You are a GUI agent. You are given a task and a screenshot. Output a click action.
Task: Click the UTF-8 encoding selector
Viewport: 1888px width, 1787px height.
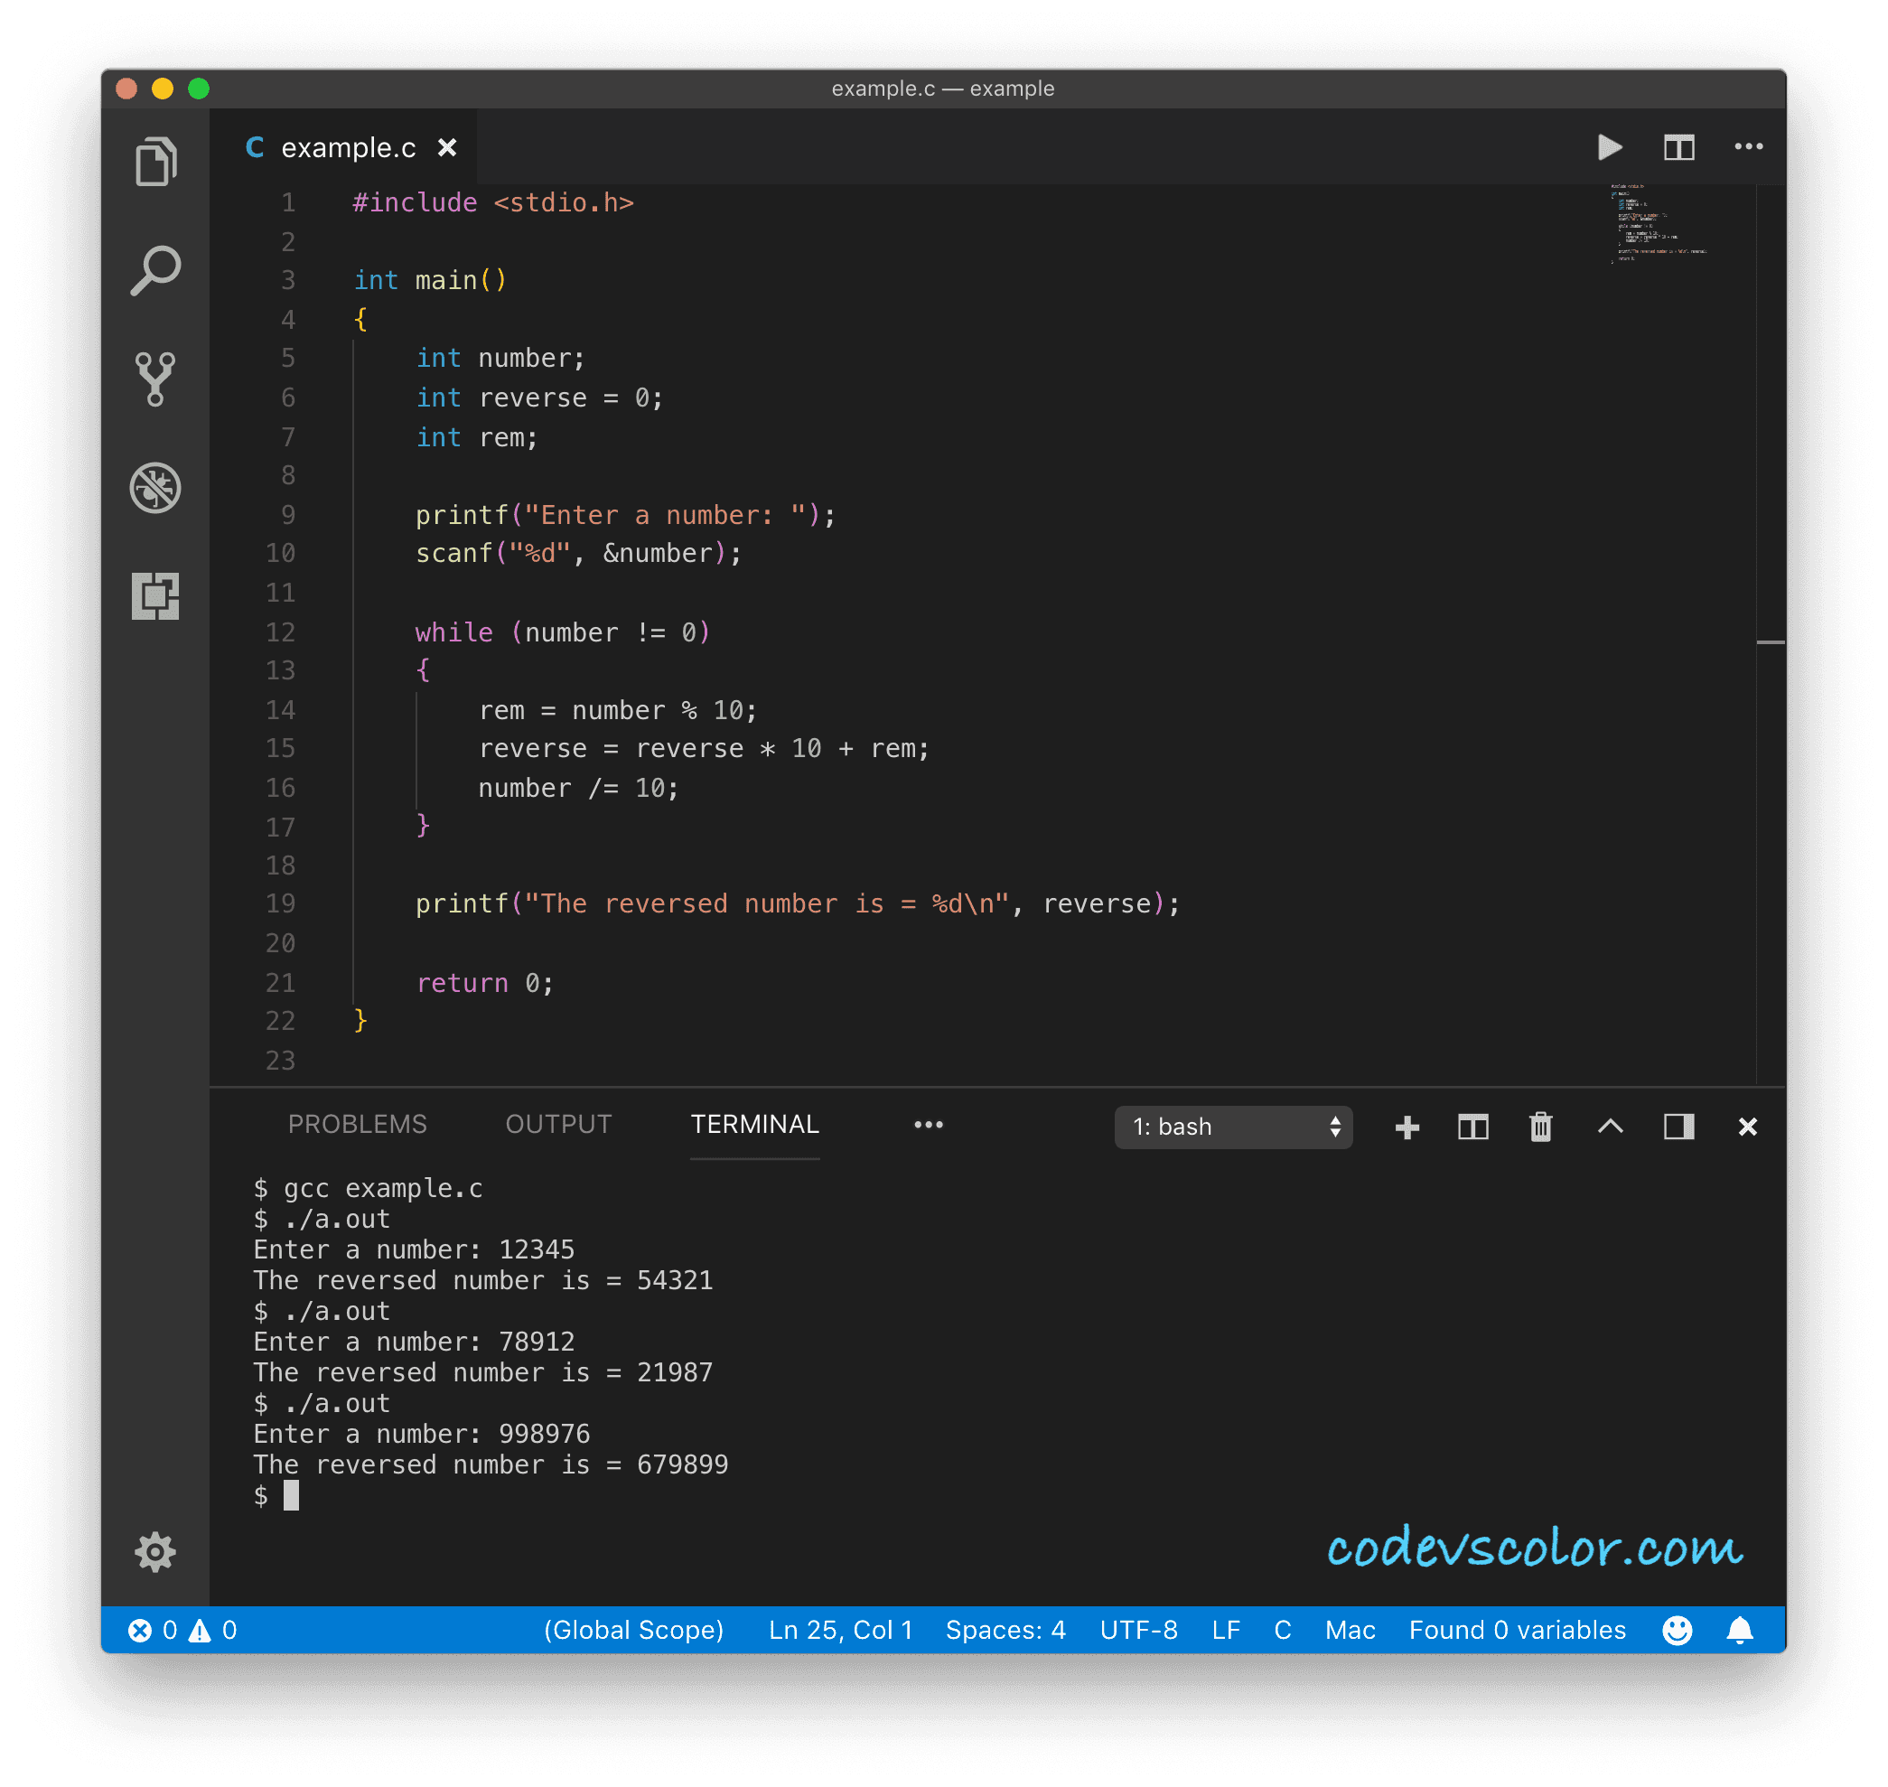point(1138,1630)
